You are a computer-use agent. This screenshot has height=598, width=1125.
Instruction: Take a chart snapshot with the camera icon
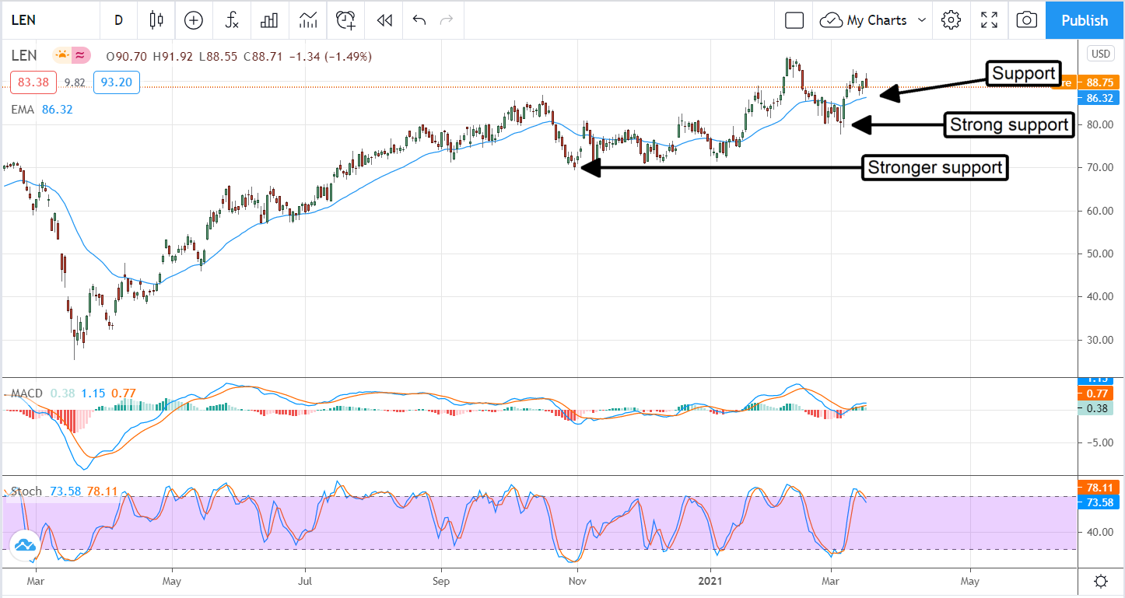tap(1026, 20)
